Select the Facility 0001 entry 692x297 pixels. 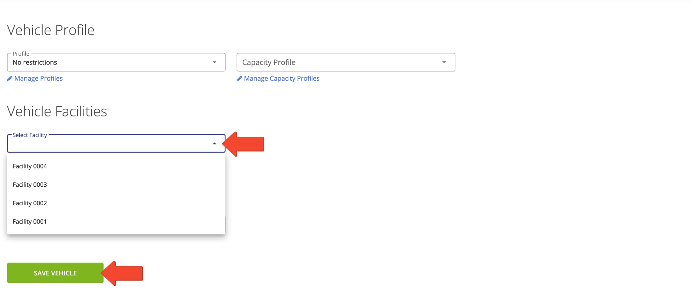click(x=116, y=222)
